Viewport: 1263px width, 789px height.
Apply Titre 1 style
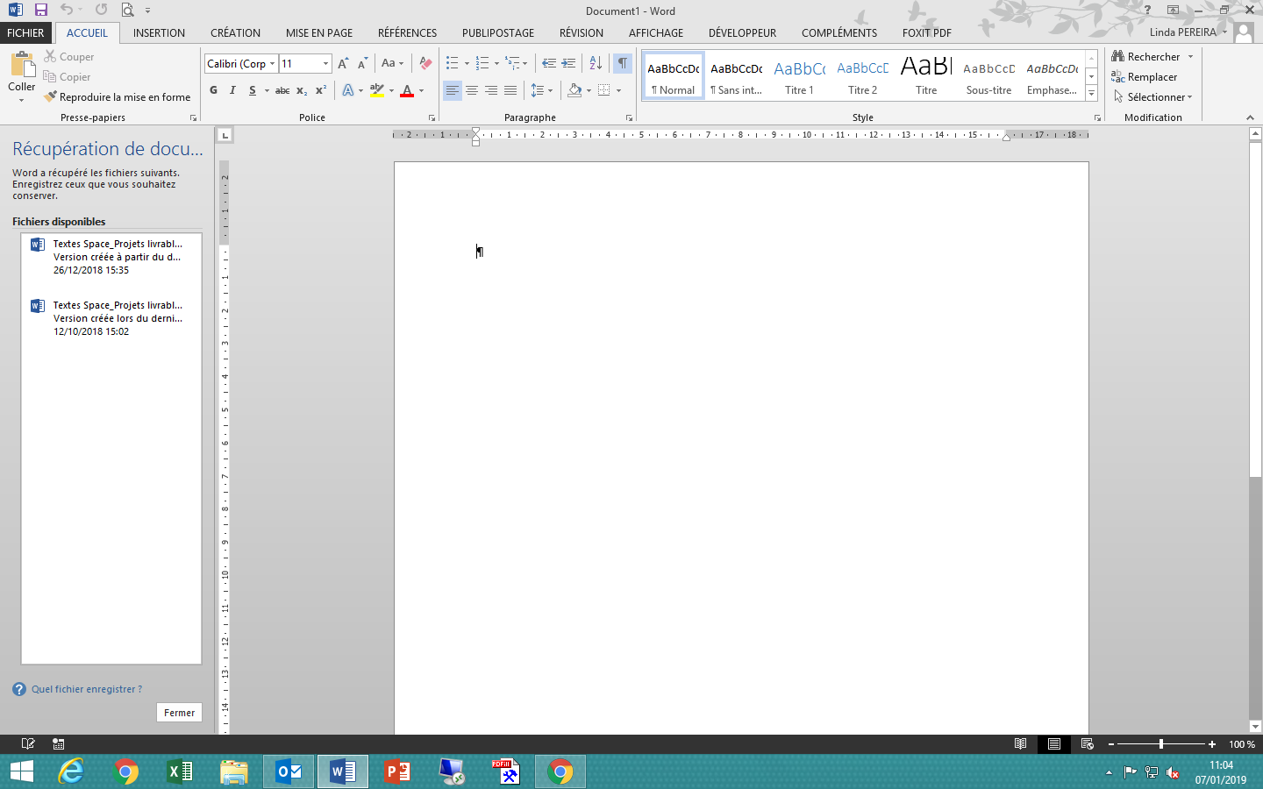(x=799, y=76)
